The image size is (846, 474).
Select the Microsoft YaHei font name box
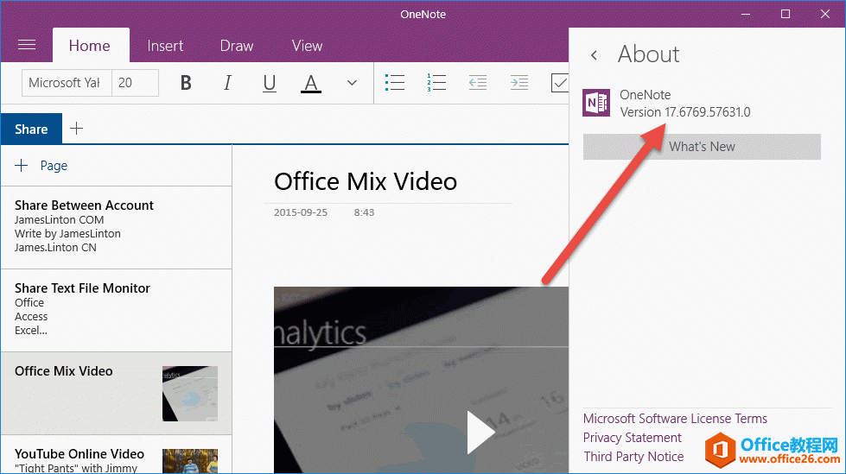tap(67, 83)
